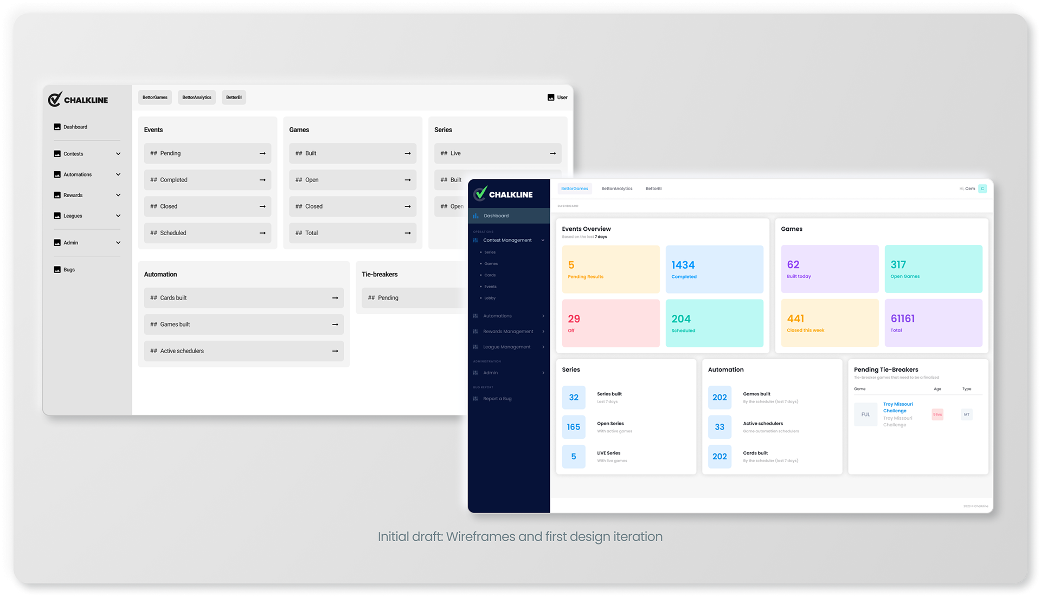Click the arrow on Events Pending row

[x=262, y=153]
